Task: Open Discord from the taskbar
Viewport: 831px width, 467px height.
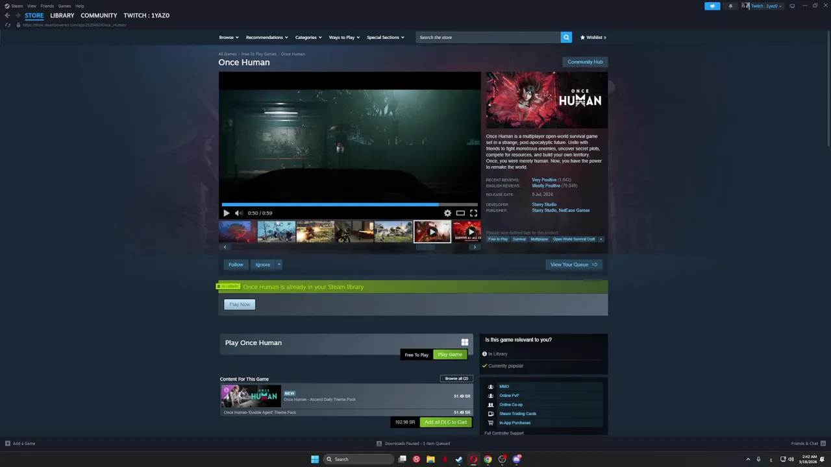Action: point(517,459)
